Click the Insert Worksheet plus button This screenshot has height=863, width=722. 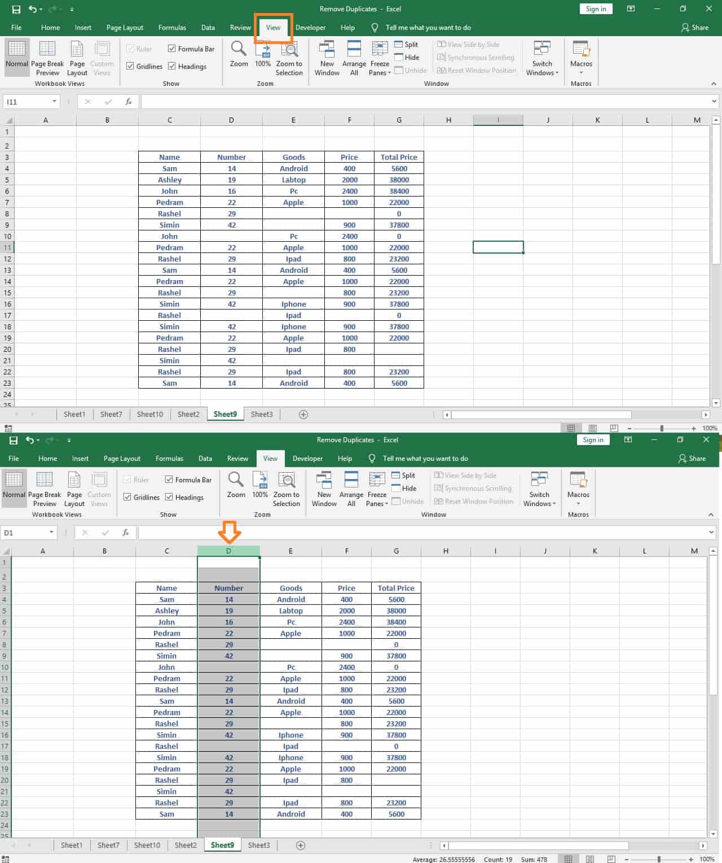tap(303, 414)
